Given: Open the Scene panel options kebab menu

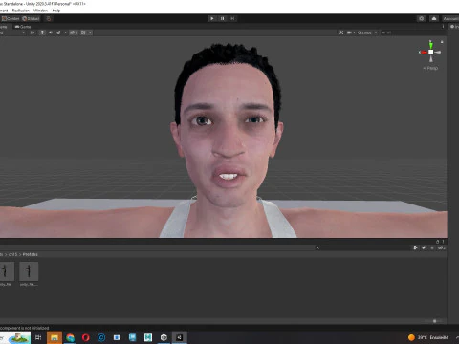Looking at the screenshot, I should pyautogui.click(x=443, y=27).
